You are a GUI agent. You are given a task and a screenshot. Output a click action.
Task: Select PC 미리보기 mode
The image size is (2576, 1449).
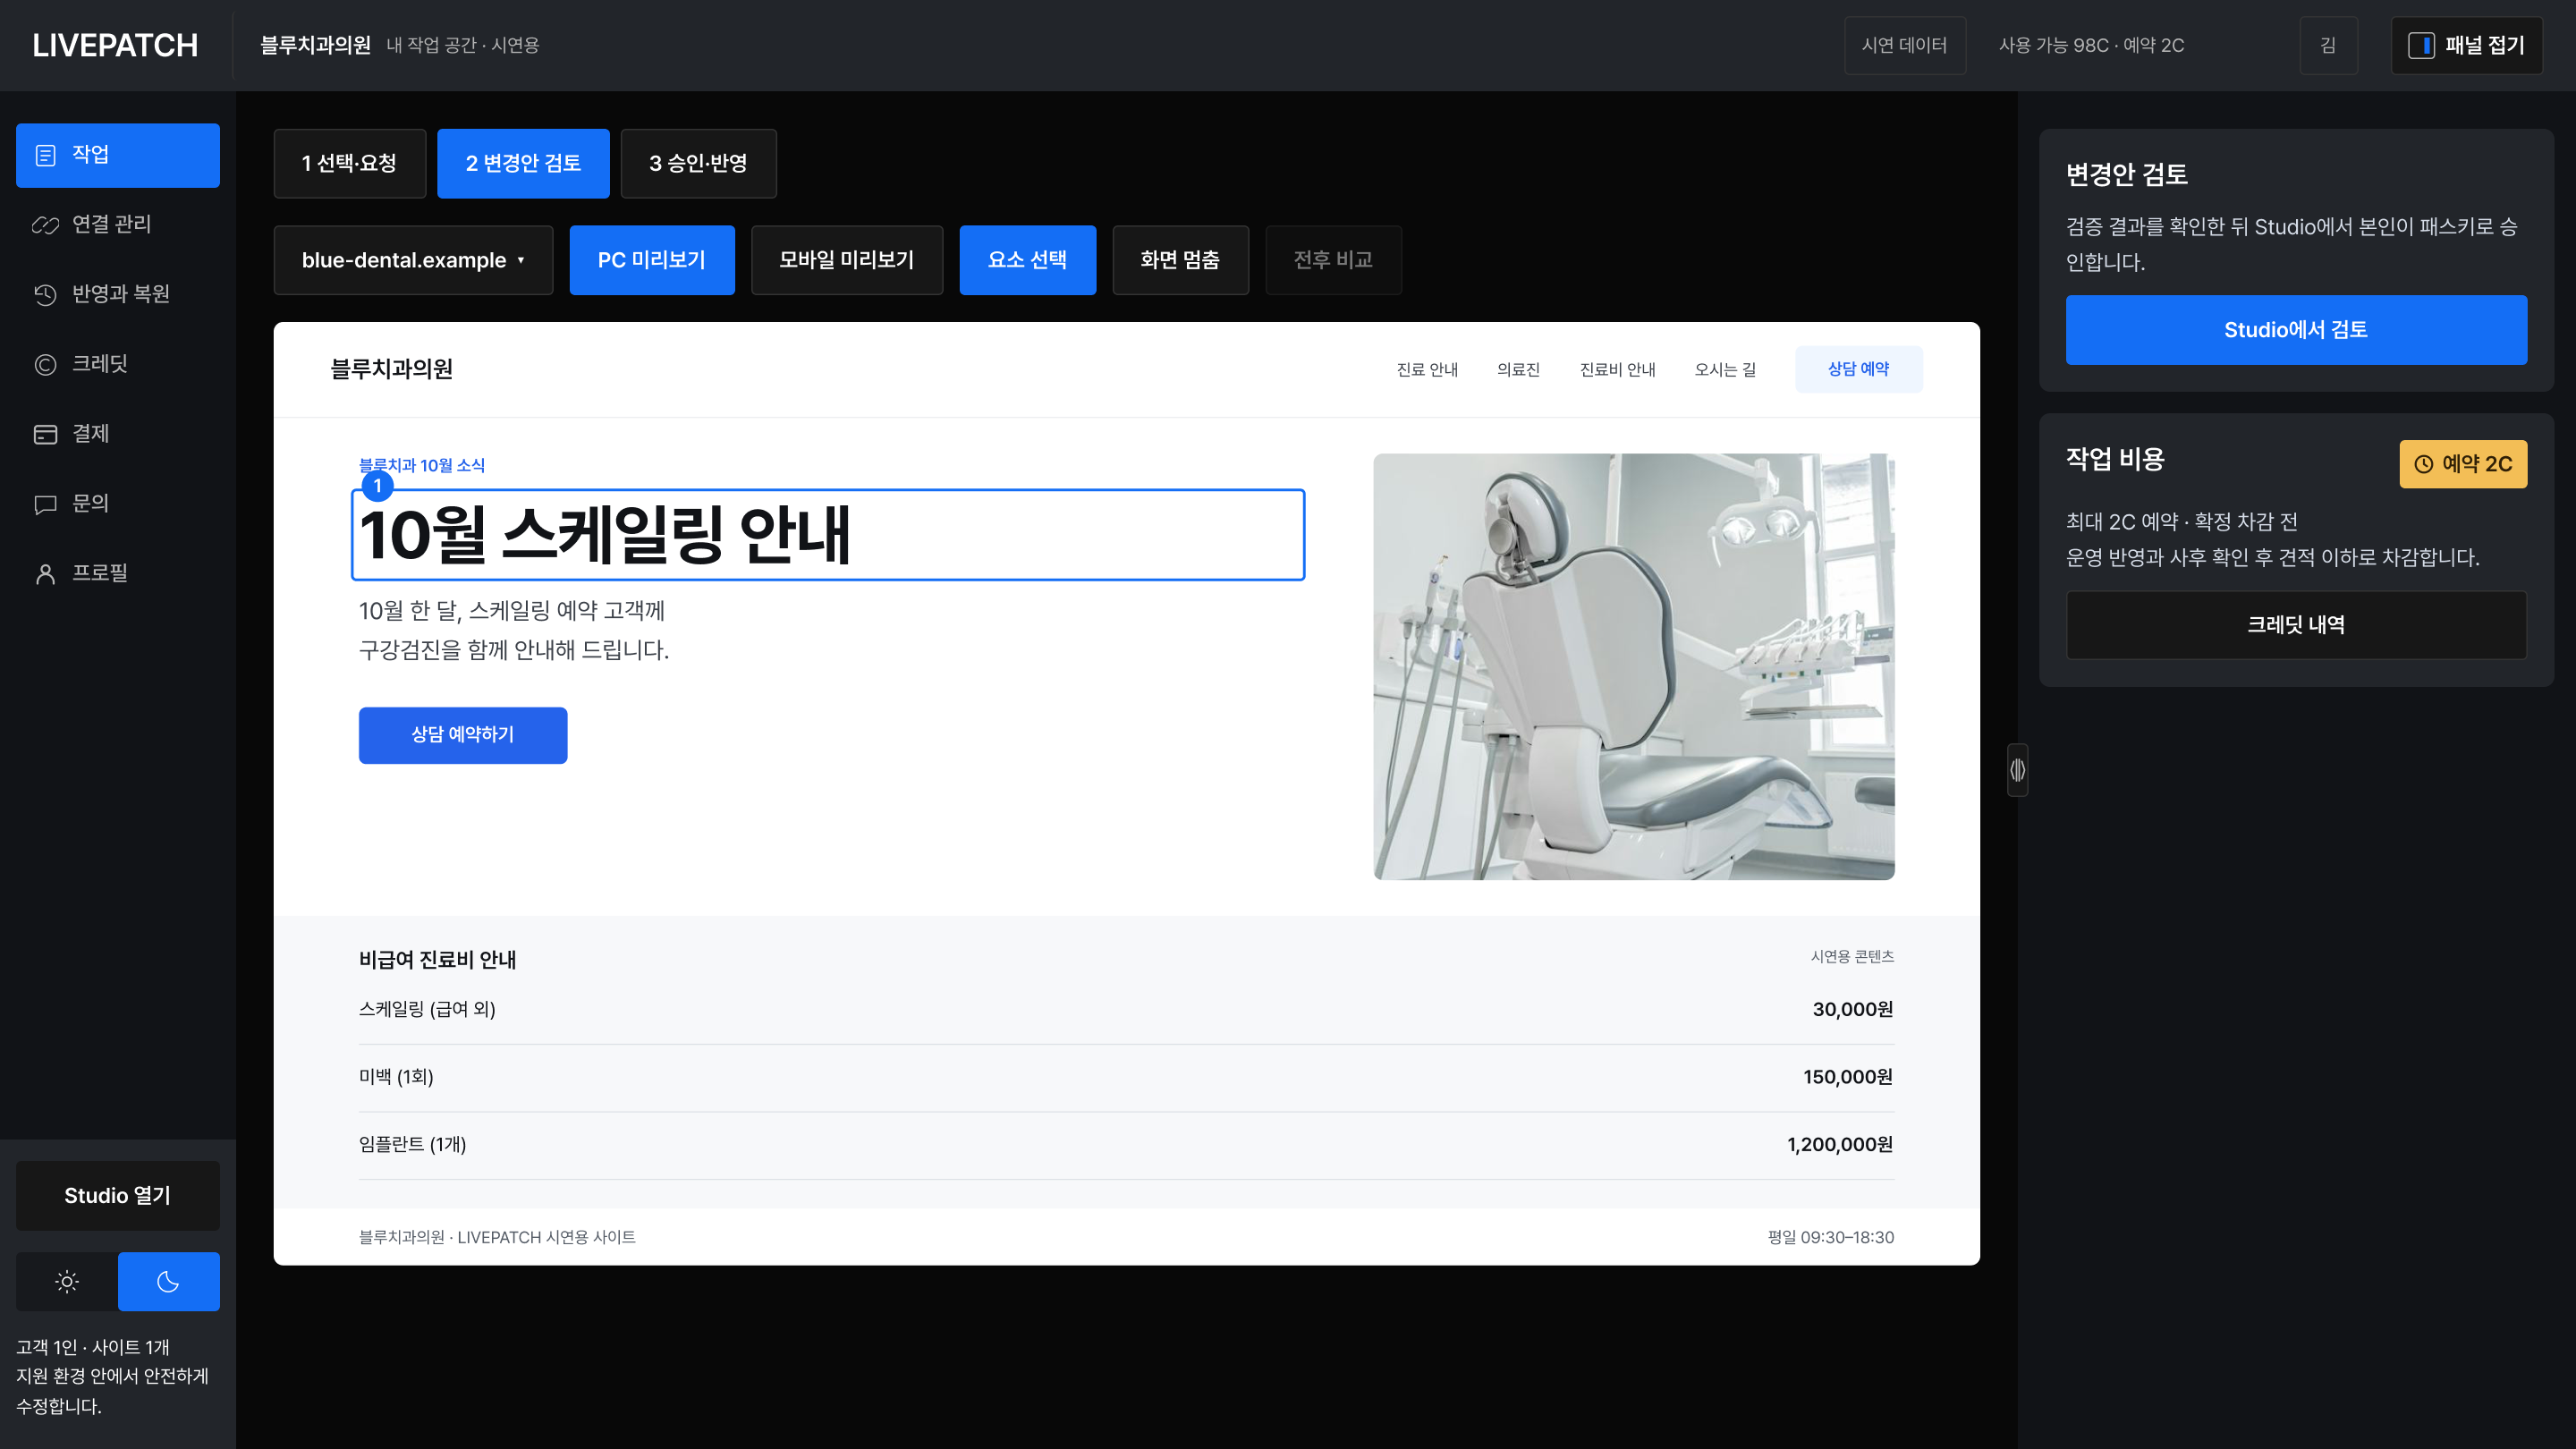[652, 260]
